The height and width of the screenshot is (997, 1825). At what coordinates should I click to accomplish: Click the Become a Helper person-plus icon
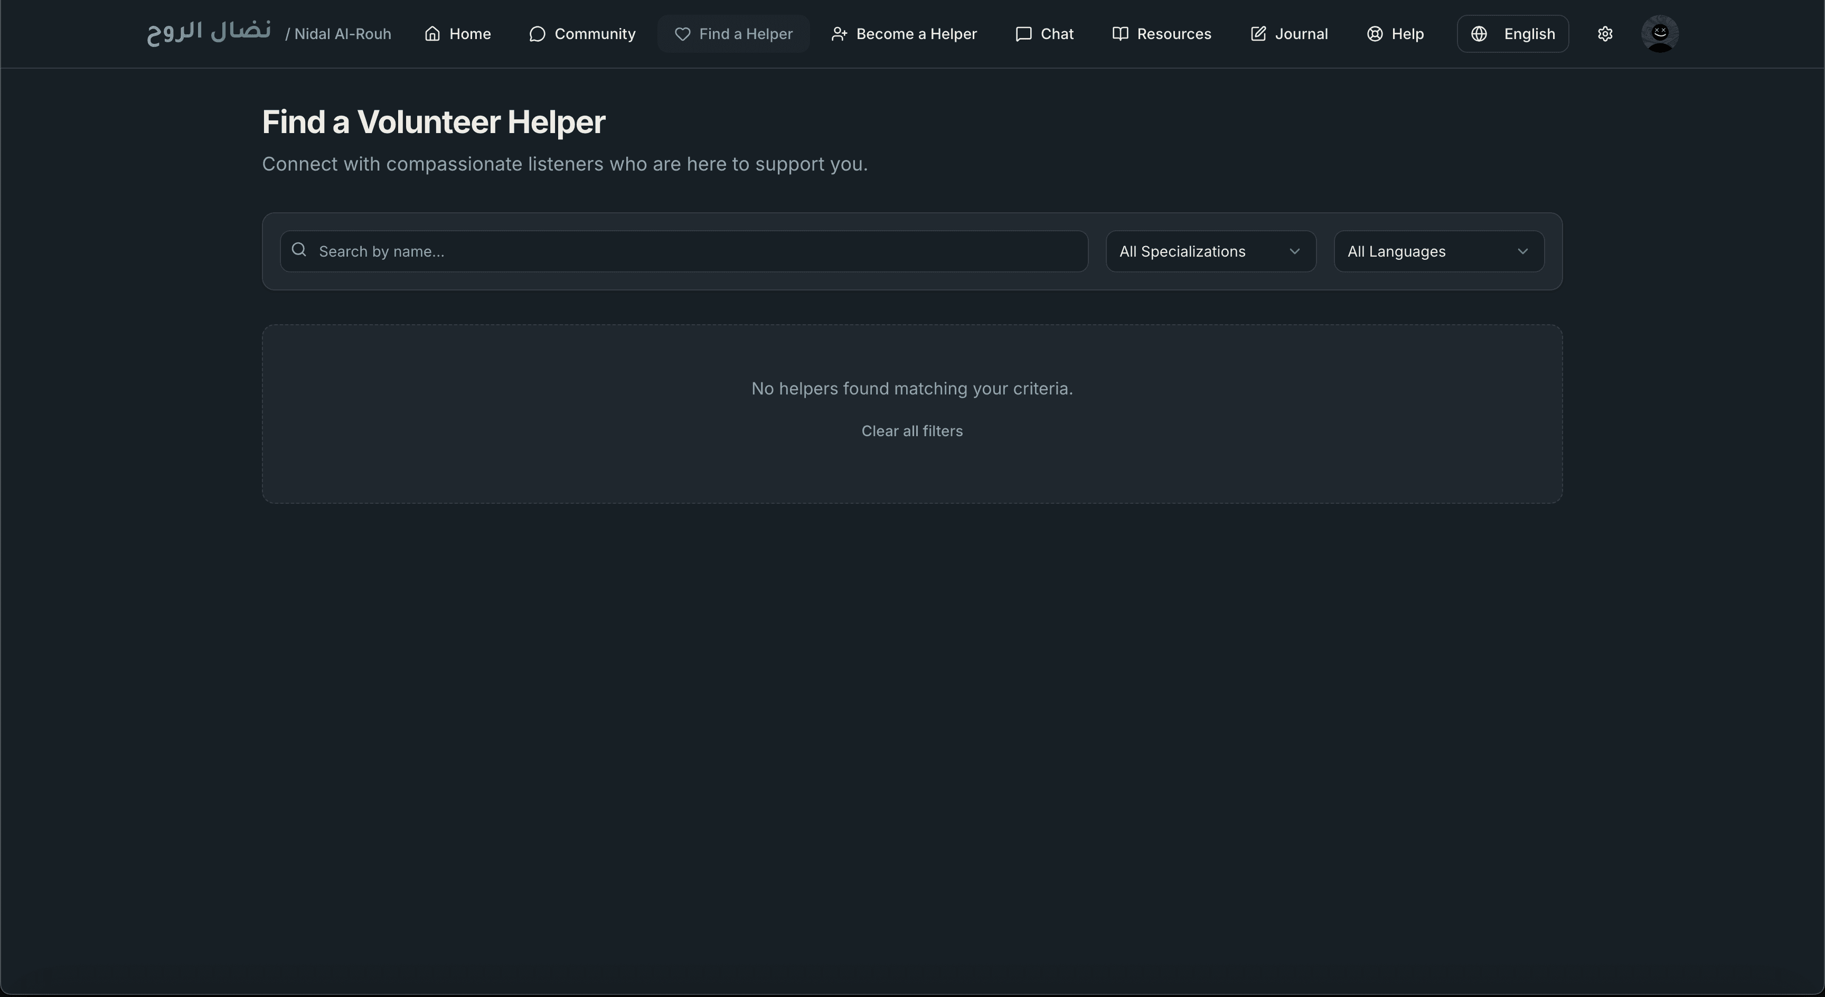click(839, 34)
